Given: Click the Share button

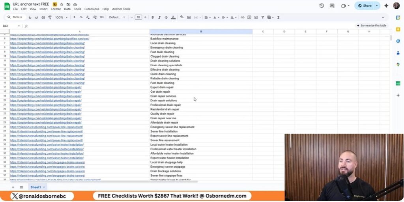Looking at the screenshot, I should click(x=365, y=6).
